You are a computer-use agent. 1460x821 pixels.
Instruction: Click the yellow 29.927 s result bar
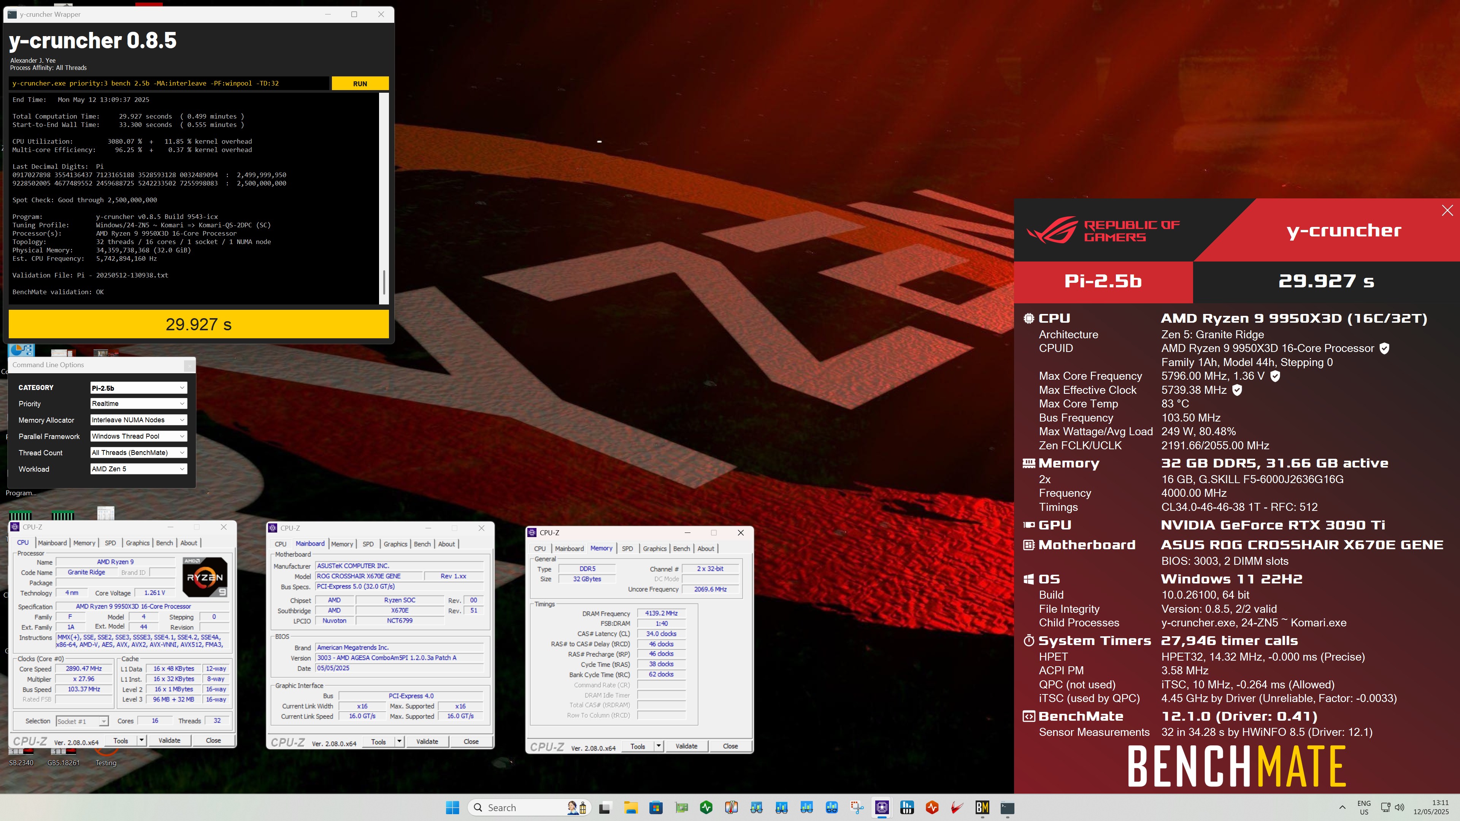198,324
